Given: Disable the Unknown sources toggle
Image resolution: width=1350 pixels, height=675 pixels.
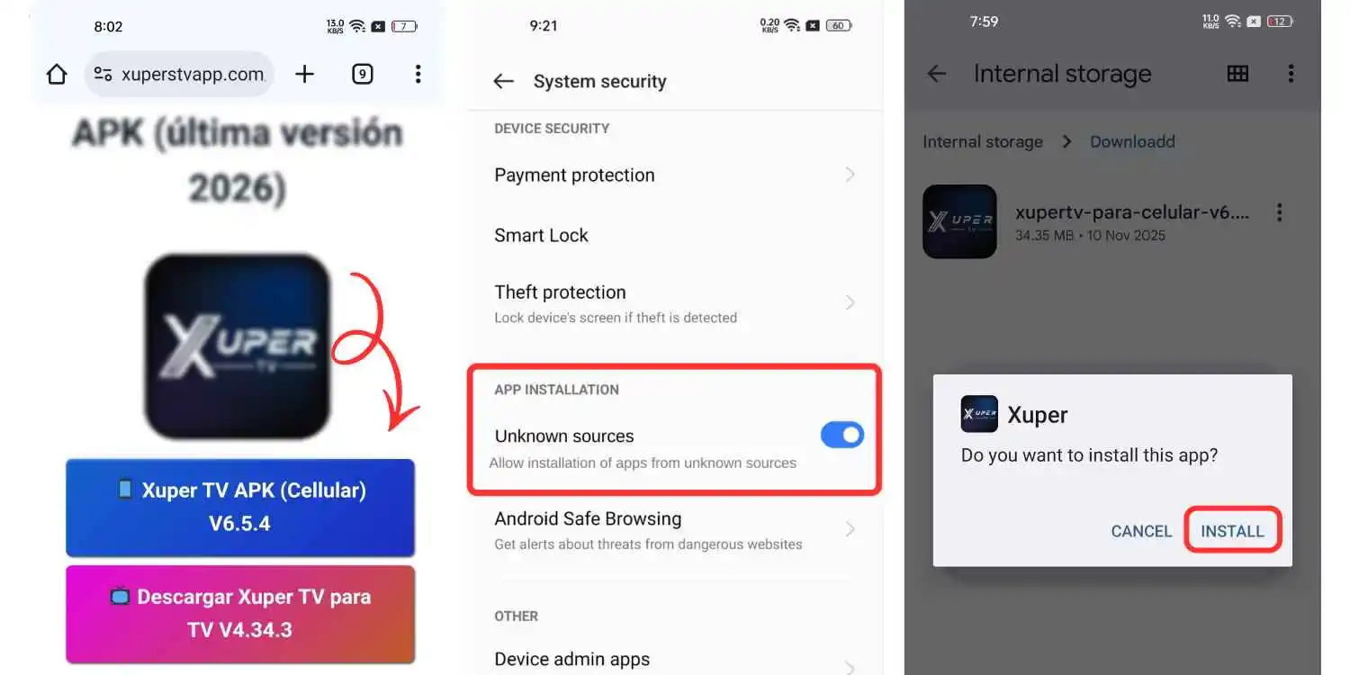Looking at the screenshot, I should coord(841,436).
